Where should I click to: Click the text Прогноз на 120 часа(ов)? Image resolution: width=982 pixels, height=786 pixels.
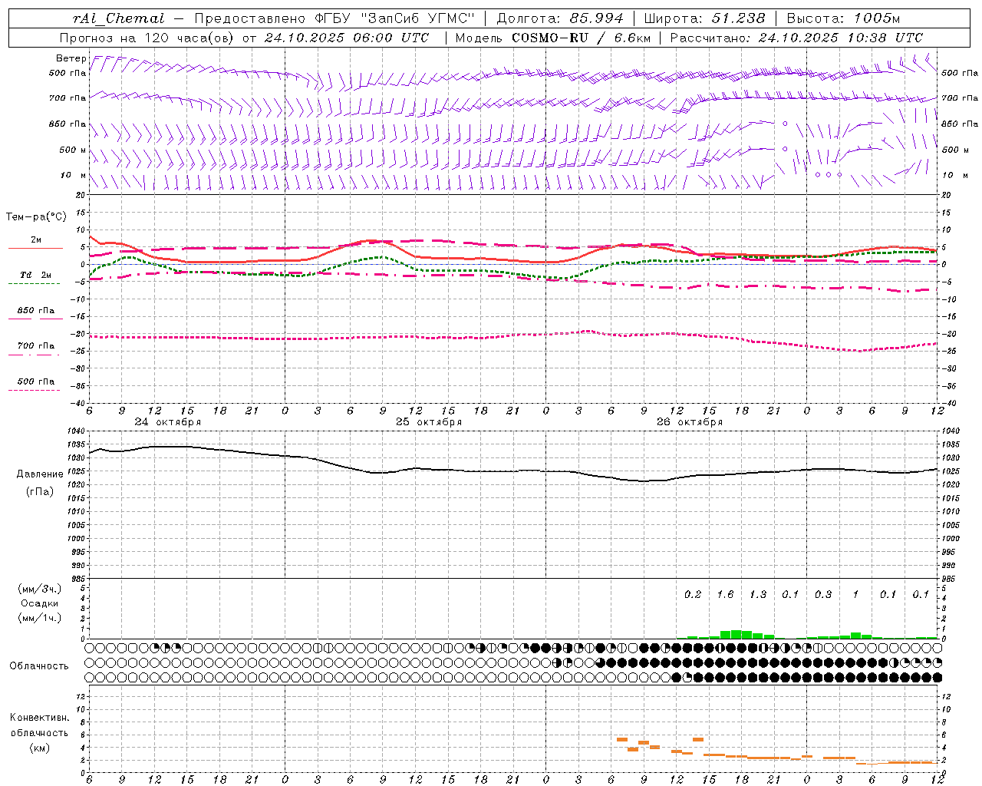click(x=147, y=38)
